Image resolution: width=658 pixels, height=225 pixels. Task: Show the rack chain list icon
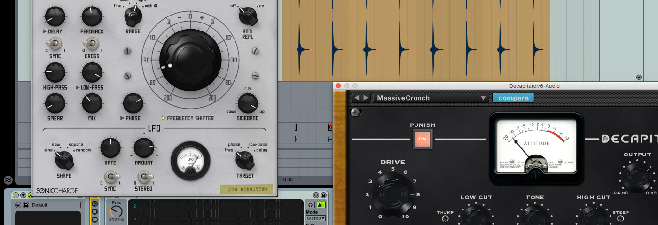(94, 211)
